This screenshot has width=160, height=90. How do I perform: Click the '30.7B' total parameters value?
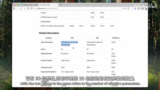pos(113,42)
